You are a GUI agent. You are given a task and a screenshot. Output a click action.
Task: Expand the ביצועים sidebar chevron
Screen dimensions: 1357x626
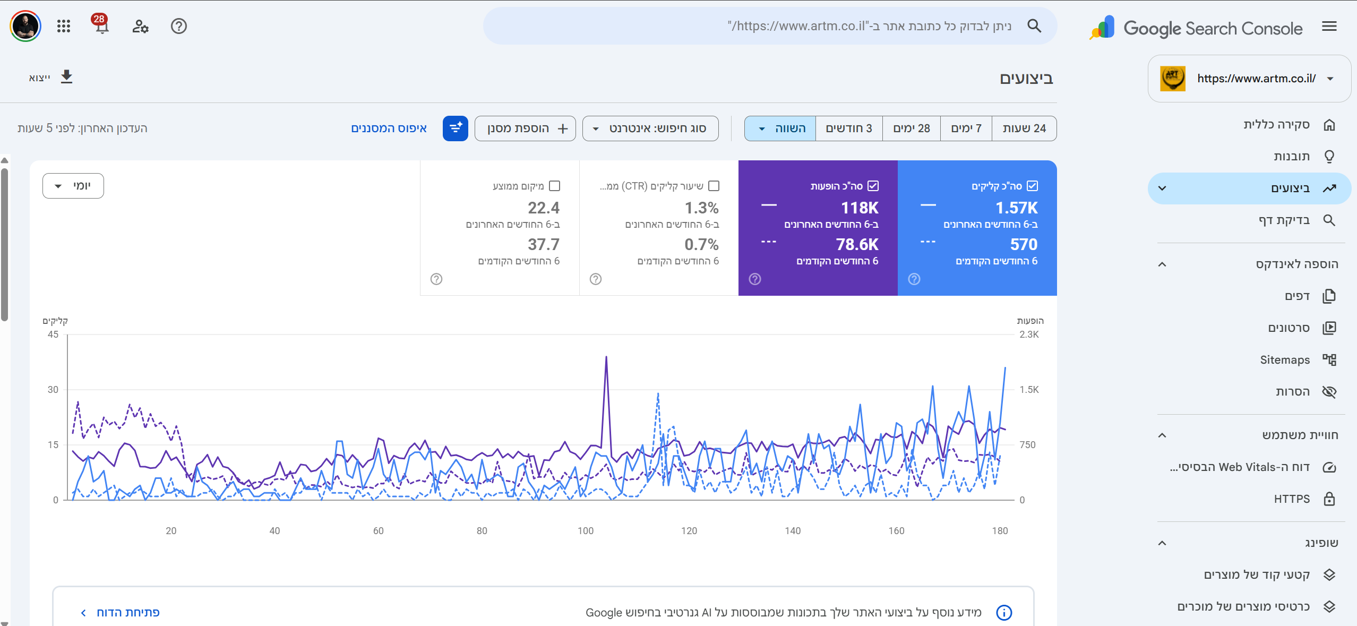[x=1162, y=188]
